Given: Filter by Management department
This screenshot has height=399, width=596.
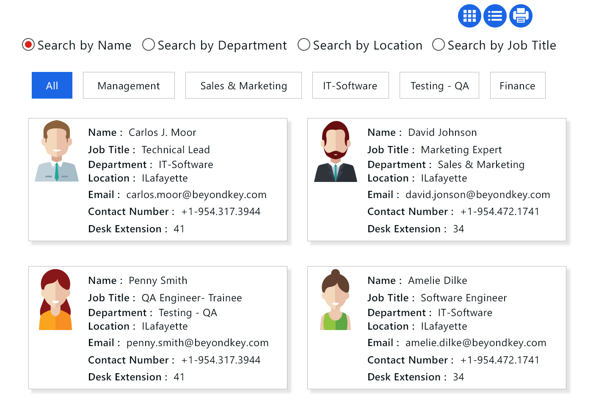Looking at the screenshot, I should coord(129,85).
